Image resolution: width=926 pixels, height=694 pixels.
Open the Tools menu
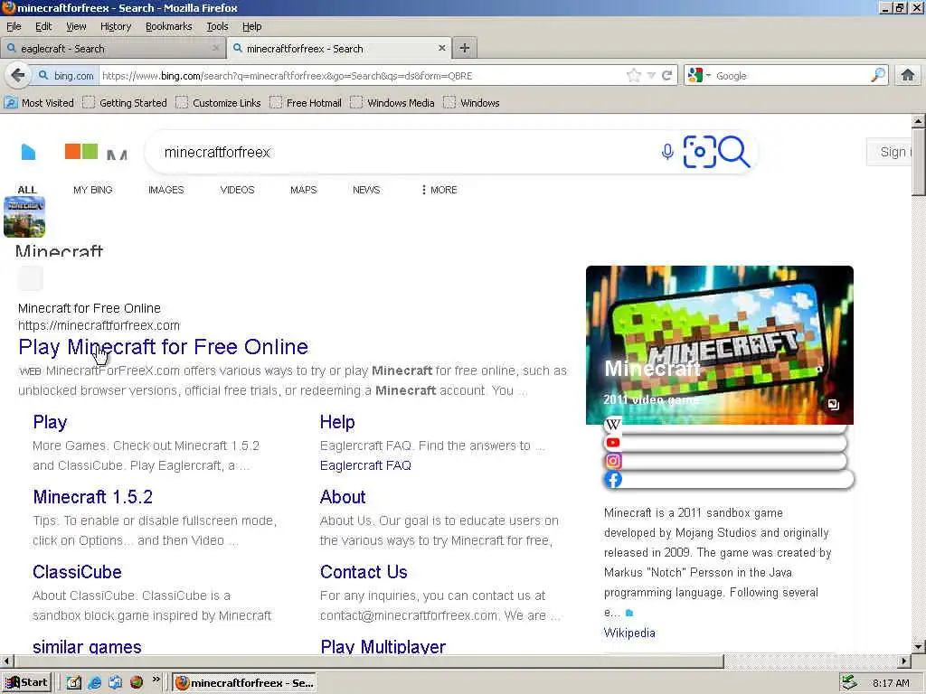point(217,26)
